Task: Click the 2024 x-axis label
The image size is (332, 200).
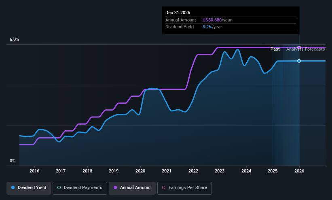Action: click(x=246, y=171)
